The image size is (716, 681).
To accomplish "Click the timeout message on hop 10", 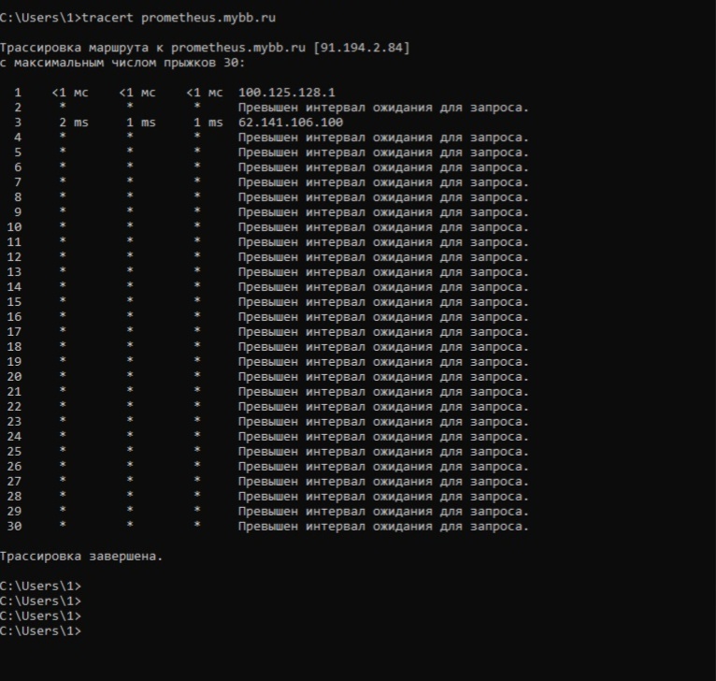I will click(383, 227).
